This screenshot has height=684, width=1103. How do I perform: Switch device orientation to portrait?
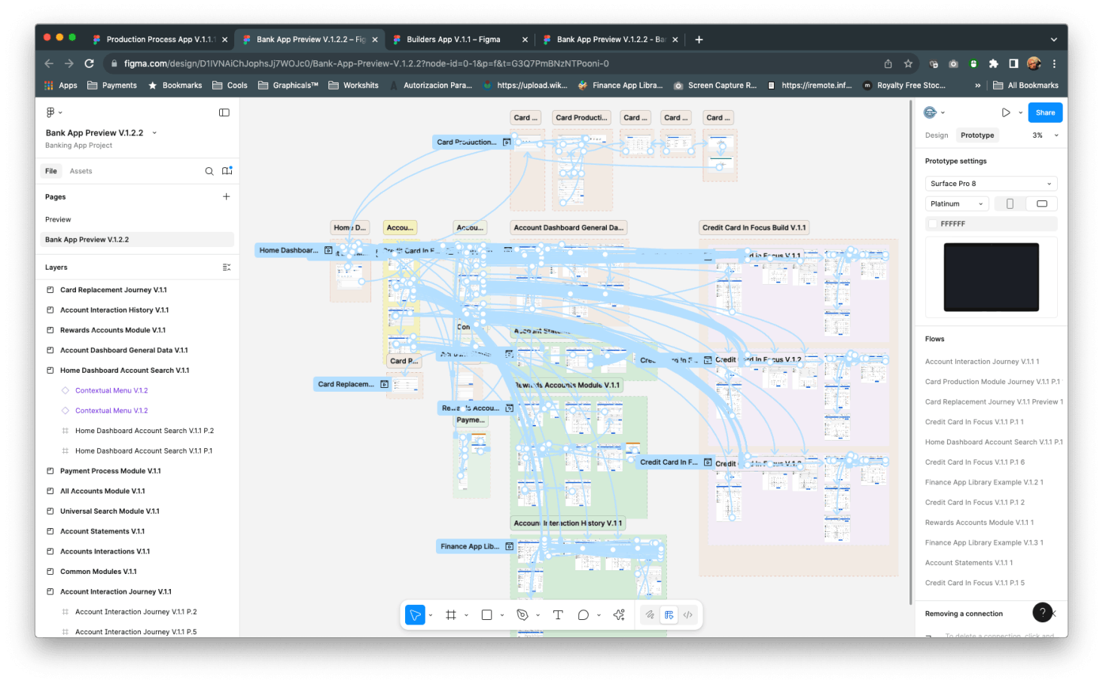[1010, 203]
